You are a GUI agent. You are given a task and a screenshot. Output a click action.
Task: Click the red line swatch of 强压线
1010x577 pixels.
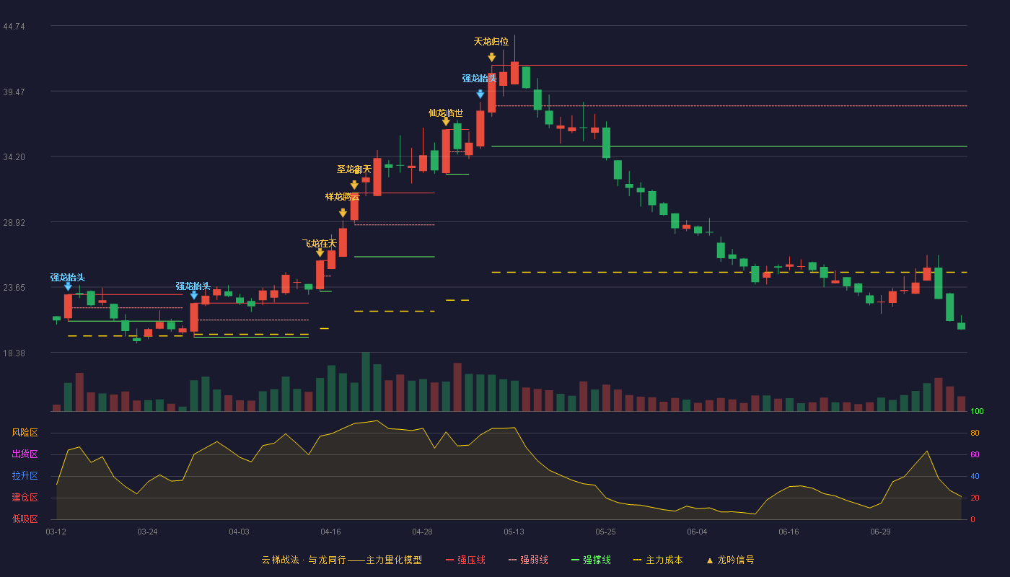[x=450, y=560]
